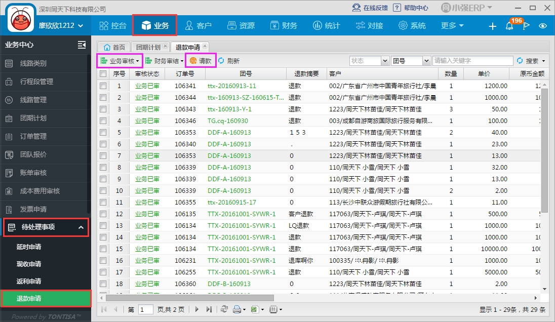Open 团队报价 in the sidebar
Image resolution: width=555 pixels, height=322 pixels.
[45, 154]
